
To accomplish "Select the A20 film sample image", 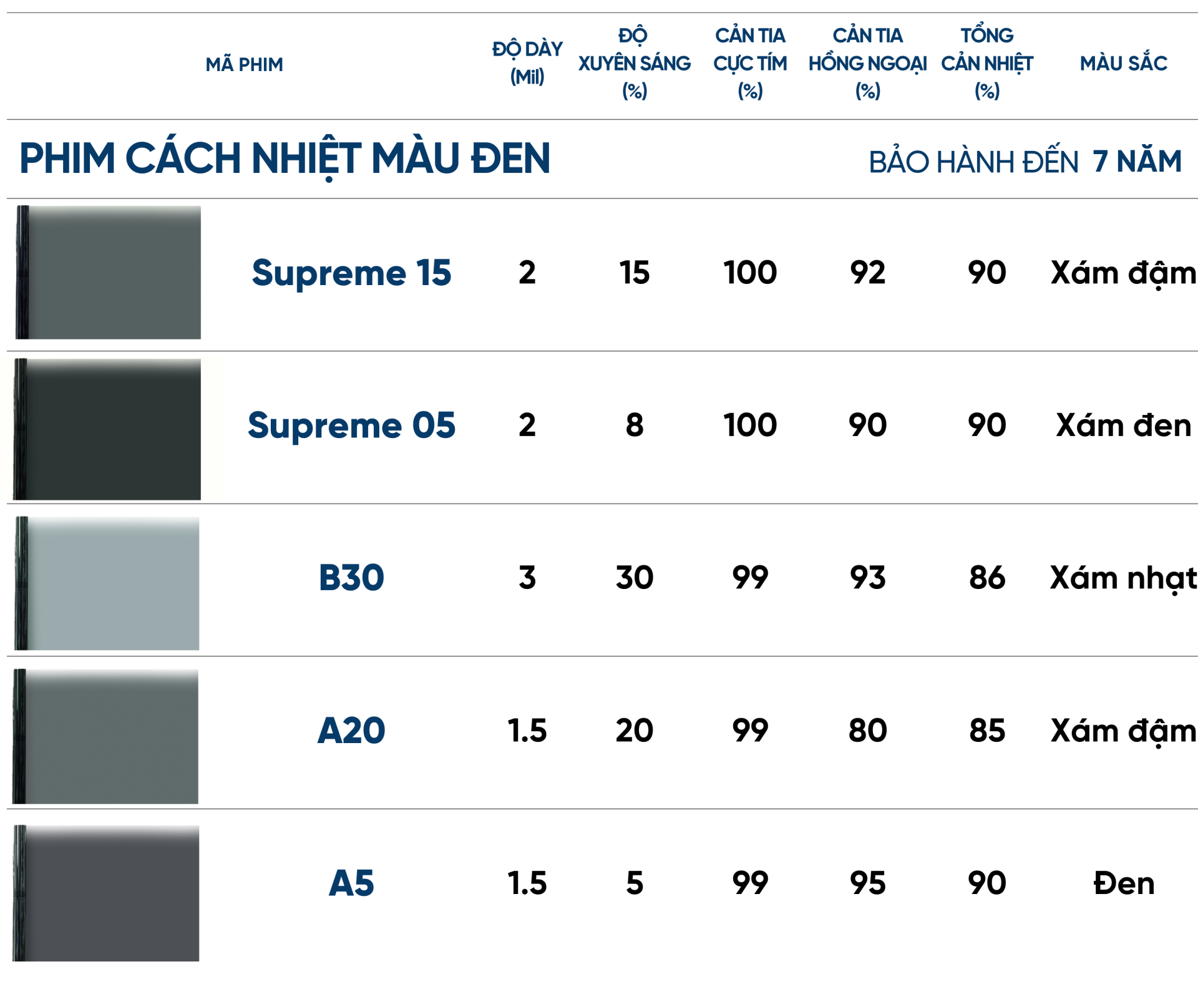I will tap(106, 736).
